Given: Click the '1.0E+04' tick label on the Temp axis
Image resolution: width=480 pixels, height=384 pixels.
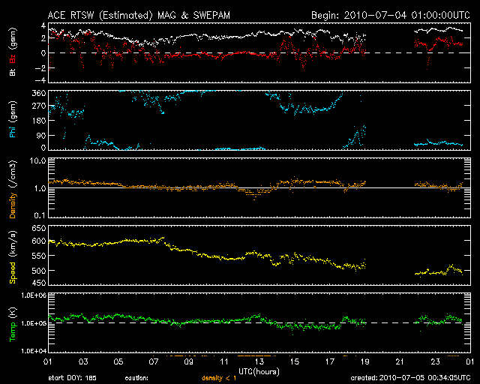Looking at the screenshot, I should (x=34, y=351).
